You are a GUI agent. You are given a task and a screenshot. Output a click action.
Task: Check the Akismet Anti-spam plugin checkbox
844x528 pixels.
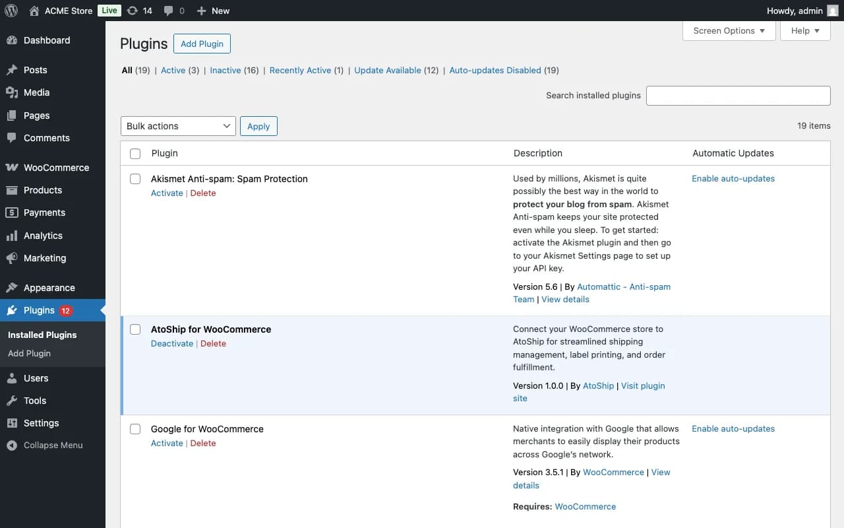pyautogui.click(x=135, y=179)
